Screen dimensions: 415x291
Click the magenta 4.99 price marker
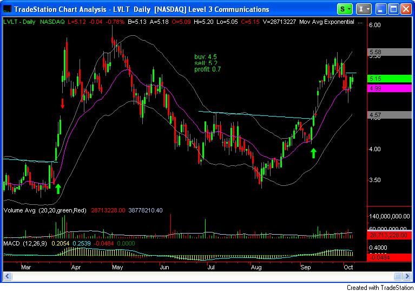pyautogui.click(x=390, y=88)
